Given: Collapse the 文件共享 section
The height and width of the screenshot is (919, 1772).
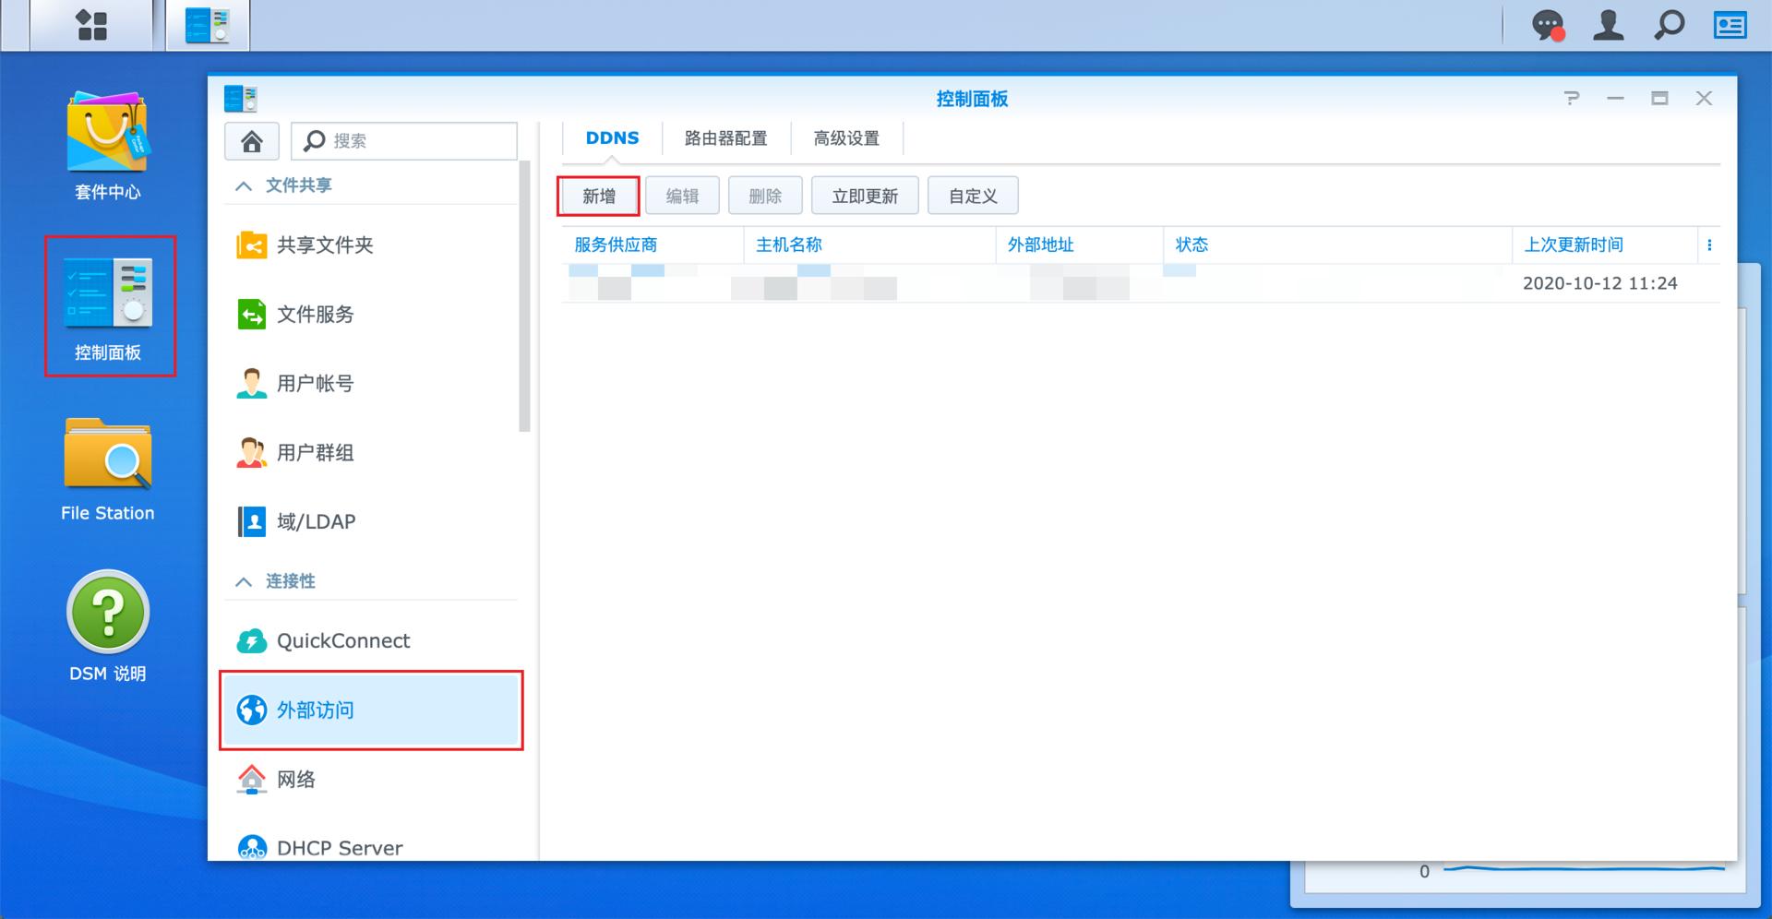Looking at the screenshot, I should point(244,185).
